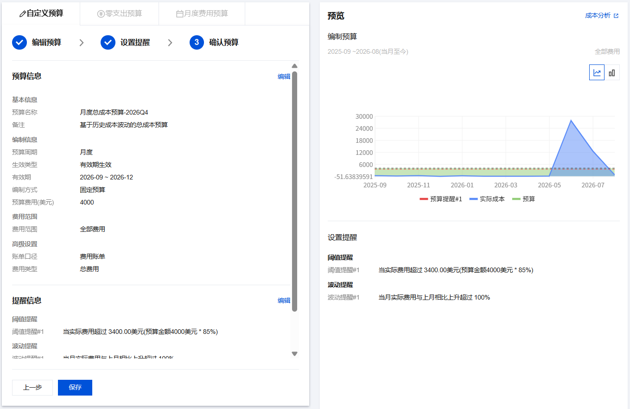This screenshot has height=409, width=630.
Task: Open the 成本分析 link
Action: pyautogui.click(x=602, y=15)
